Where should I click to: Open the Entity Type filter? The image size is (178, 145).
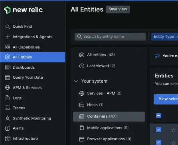(164, 37)
